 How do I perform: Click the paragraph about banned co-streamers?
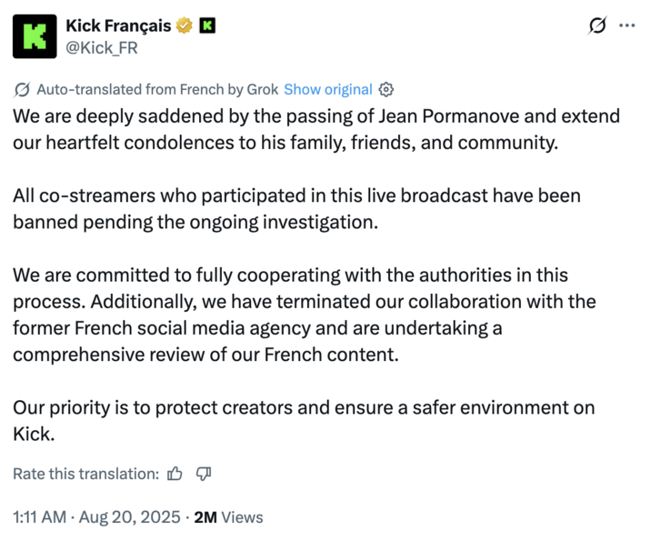(296, 209)
